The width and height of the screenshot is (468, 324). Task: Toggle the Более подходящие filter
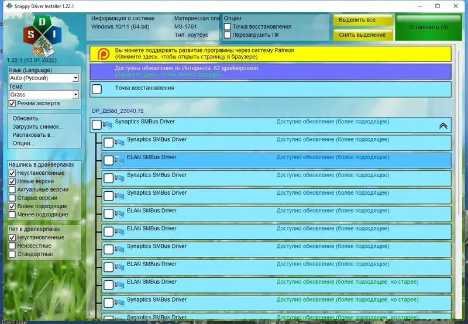pyautogui.click(x=12, y=206)
